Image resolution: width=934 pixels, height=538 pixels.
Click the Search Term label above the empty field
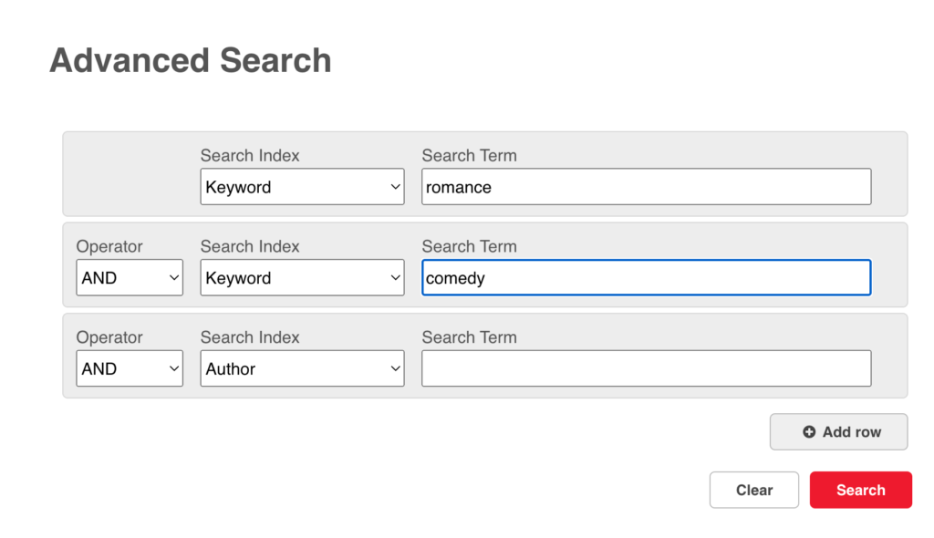(470, 337)
